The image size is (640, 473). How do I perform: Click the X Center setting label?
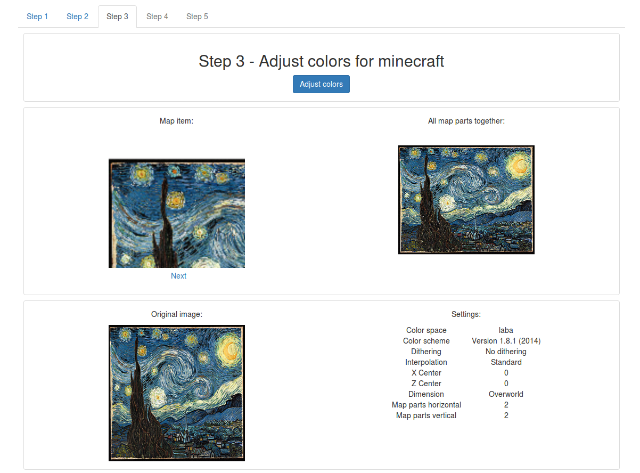[x=426, y=373]
